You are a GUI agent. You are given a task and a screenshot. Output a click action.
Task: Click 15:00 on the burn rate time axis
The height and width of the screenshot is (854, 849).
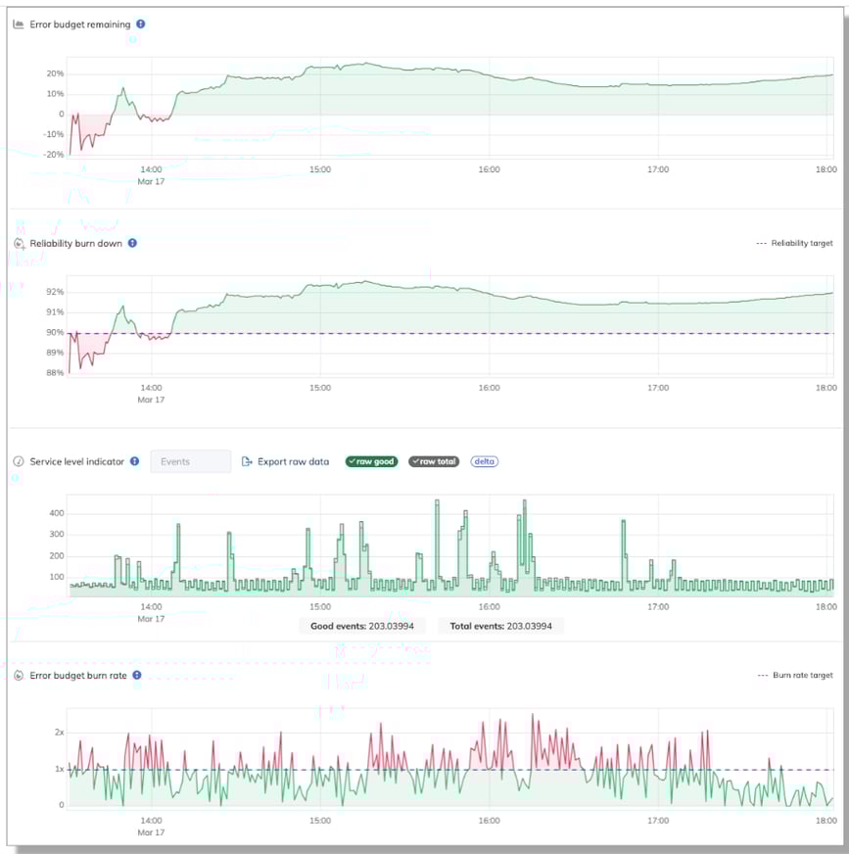tap(319, 821)
